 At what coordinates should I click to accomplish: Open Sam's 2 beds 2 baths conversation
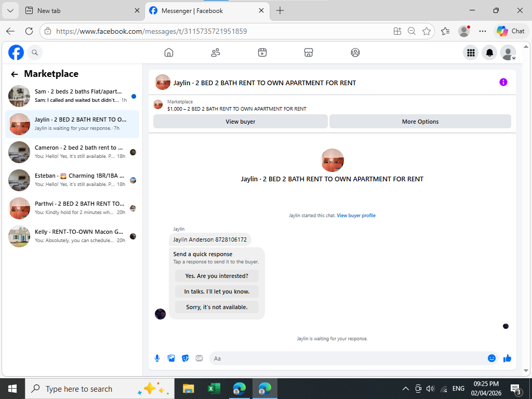pos(72,96)
